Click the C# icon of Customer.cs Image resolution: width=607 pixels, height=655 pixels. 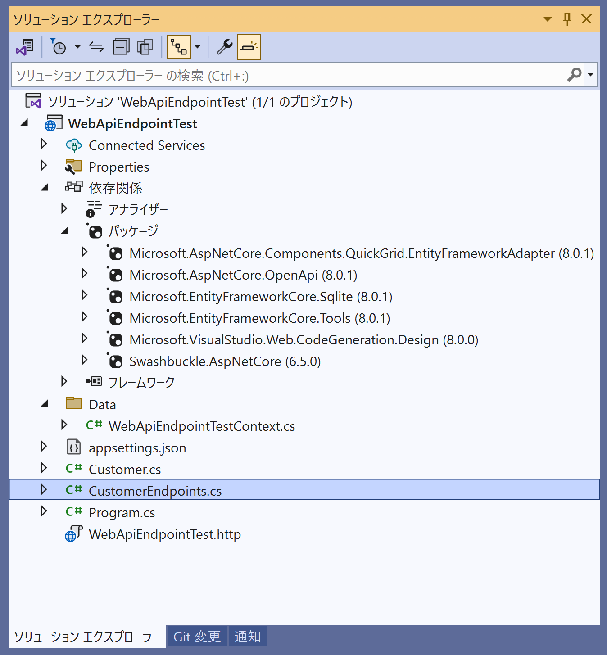point(74,468)
